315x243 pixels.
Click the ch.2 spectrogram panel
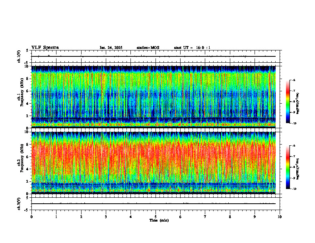[x=154, y=163]
